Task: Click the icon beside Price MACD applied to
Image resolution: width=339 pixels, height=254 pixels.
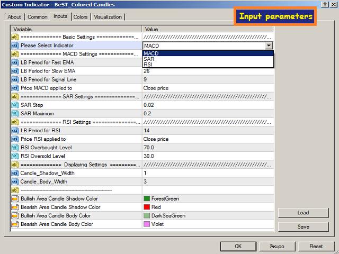Action: pyautogui.click(x=15, y=88)
